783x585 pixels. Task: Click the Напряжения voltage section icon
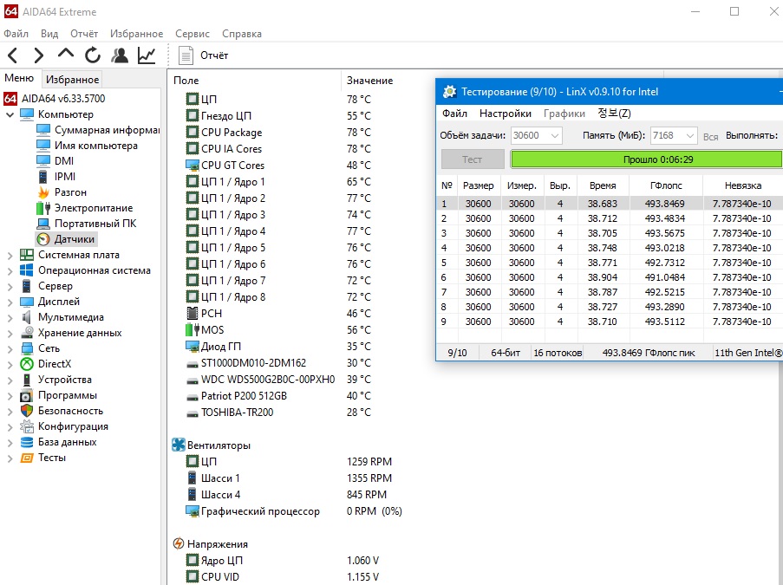(179, 543)
